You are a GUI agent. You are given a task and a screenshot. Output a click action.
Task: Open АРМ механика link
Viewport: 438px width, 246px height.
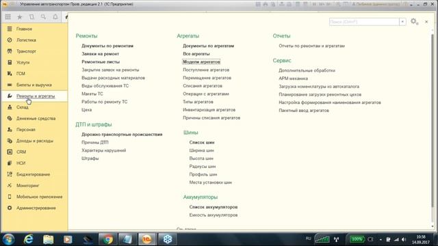pyautogui.click(x=294, y=79)
